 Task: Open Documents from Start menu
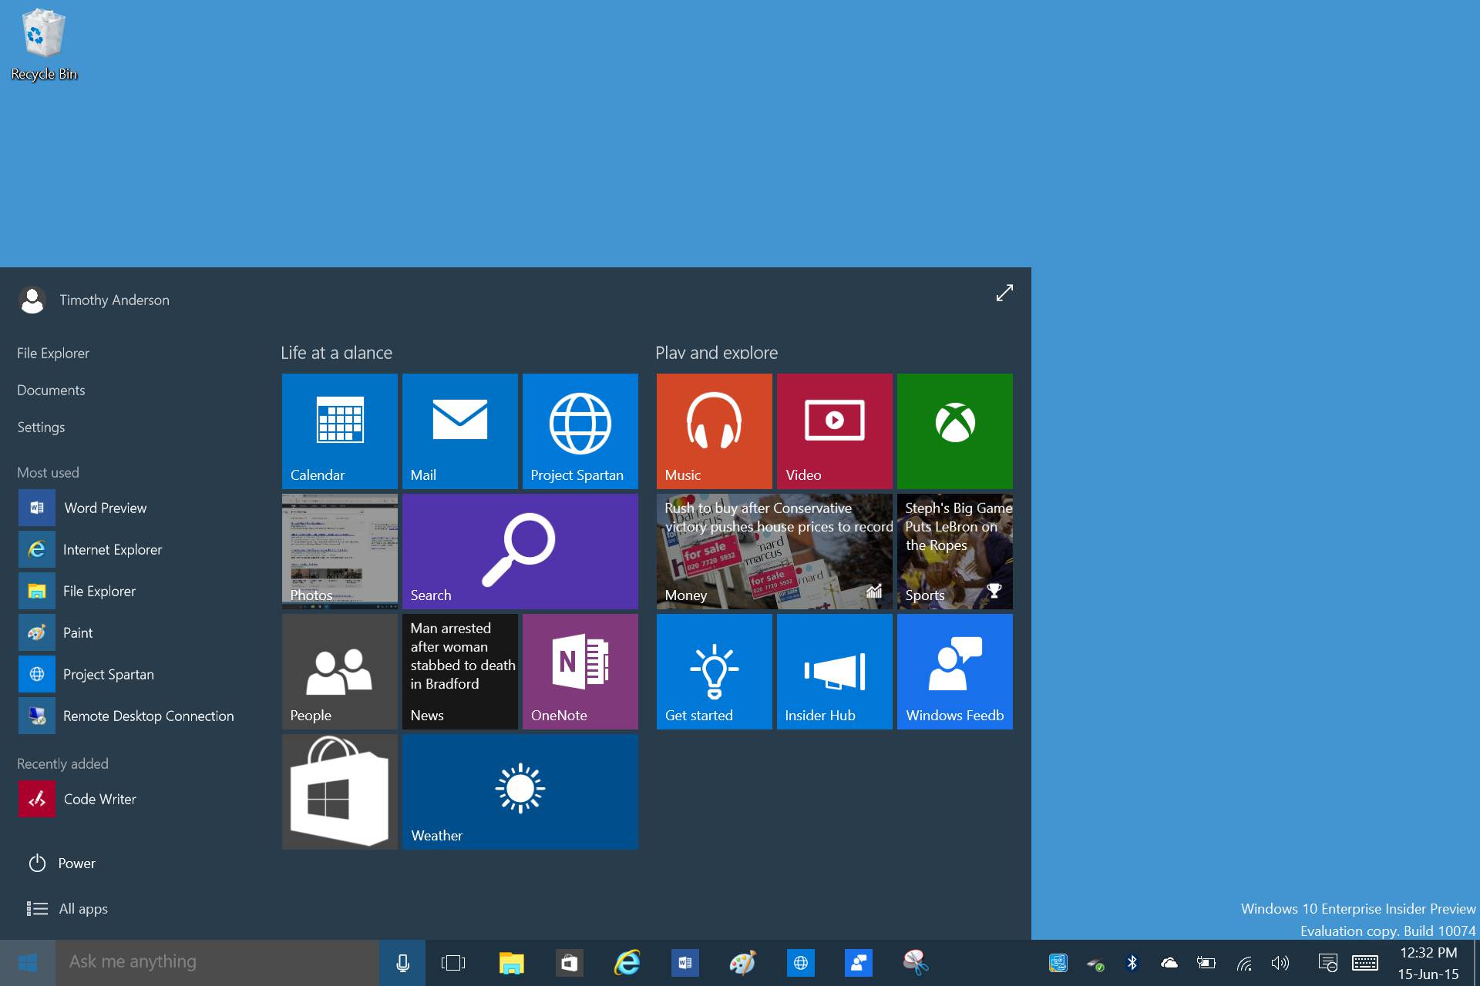coord(52,390)
